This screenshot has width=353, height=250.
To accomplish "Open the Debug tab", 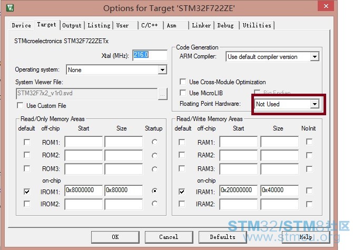I will click(225, 25).
